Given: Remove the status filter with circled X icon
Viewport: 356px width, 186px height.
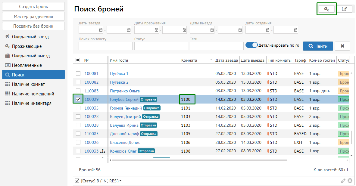Looking at the screenshot, I should click(350, 181).
